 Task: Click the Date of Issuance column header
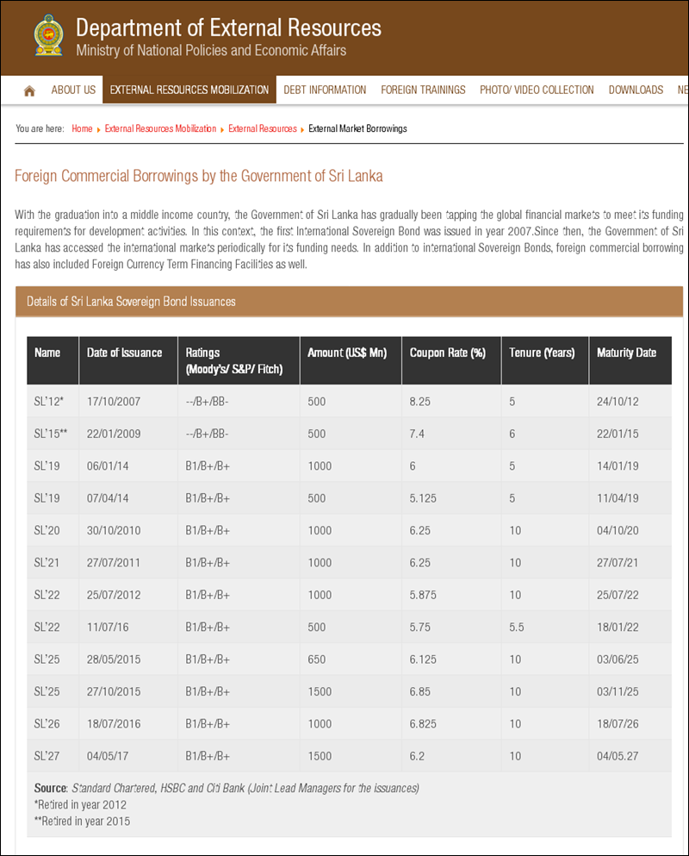pos(124,353)
